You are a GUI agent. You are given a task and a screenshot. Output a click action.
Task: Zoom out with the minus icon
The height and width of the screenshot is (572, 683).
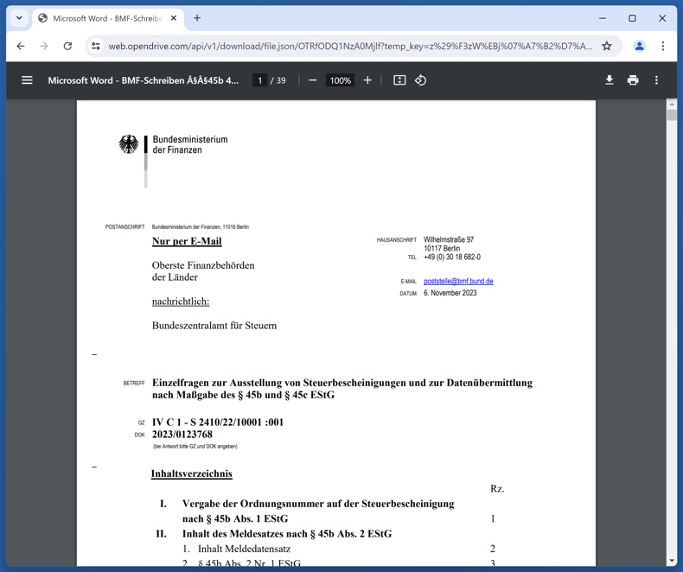(312, 80)
